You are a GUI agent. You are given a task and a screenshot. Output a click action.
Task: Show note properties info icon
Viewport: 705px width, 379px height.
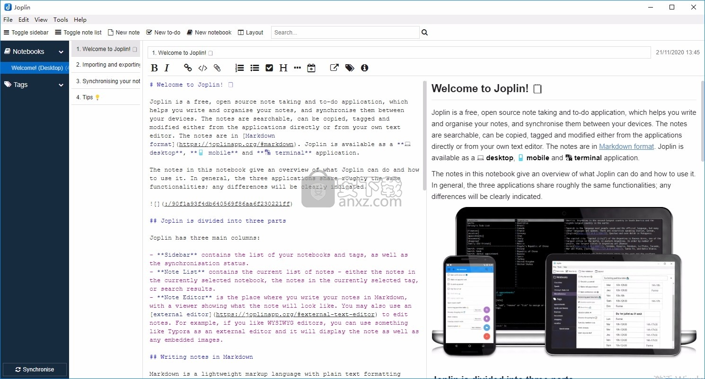(364, 68)
